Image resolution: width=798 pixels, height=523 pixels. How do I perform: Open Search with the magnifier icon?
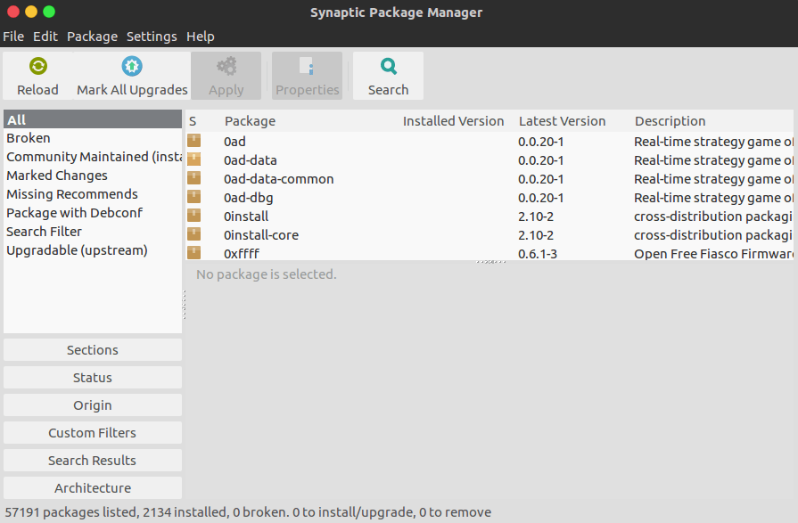(x=388, y=66)
